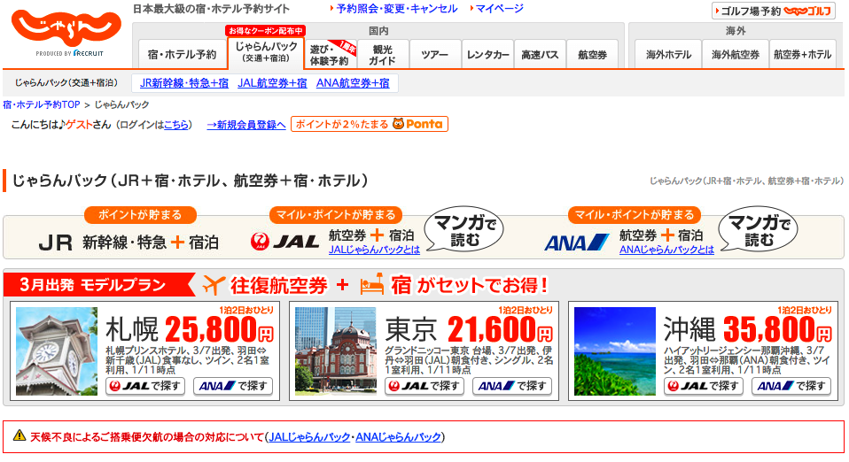Open the 高速バス tab
Viewport: 849px width, 462px height.
coord(540,55)
